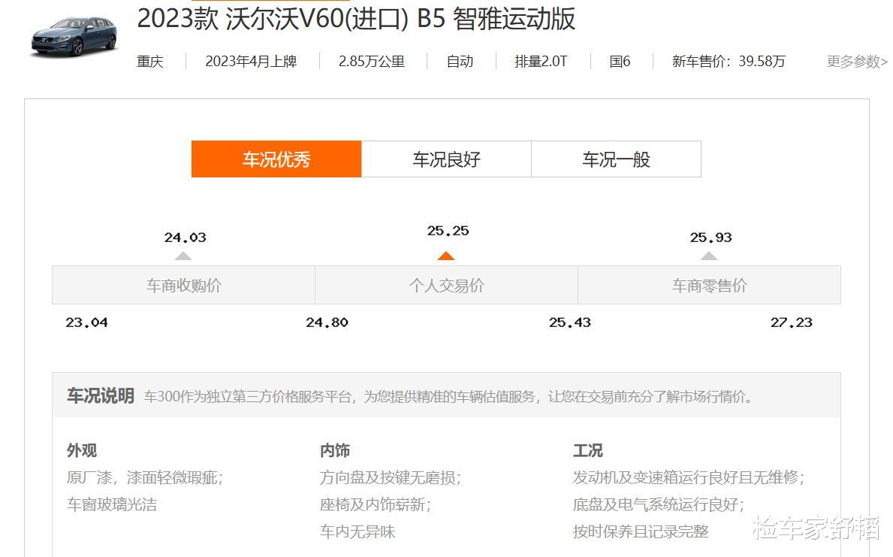Click the Volvo V60 car thumbnail
The width and height of the screenshot is (893, 557).
coord(74,37)
